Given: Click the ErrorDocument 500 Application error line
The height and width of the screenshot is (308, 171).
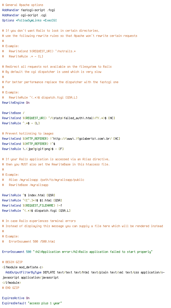Looking at the screenshot, I should click(77, 252).
